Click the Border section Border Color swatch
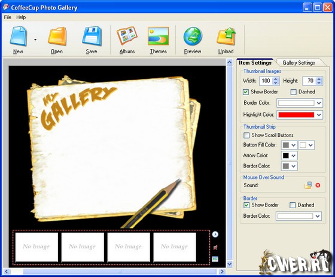 [295, 216]
